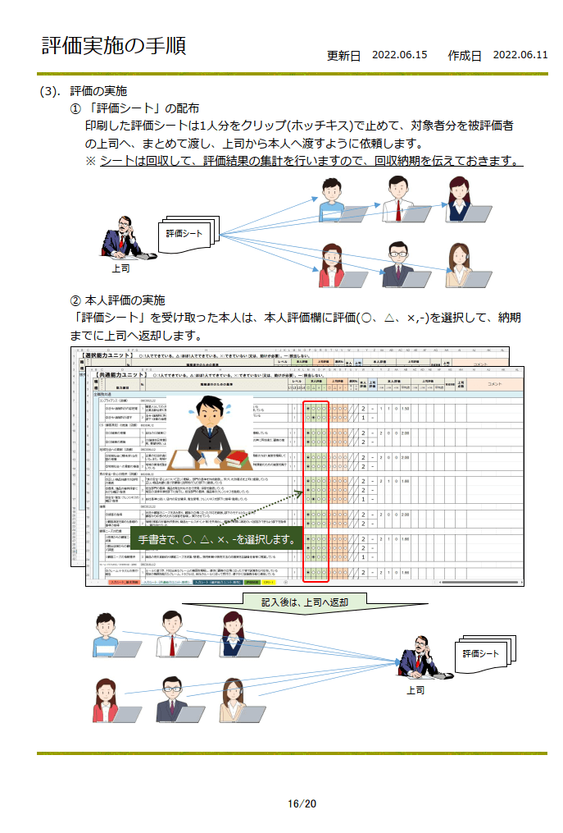Click the 作成日 label

465,55
